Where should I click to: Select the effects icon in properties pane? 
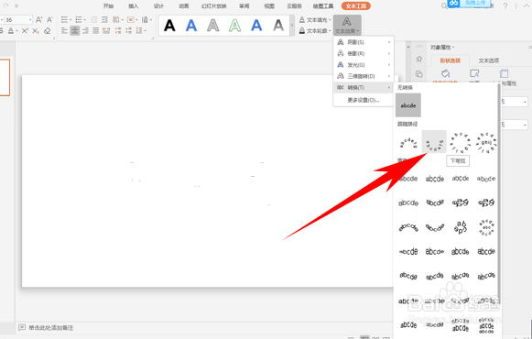point(474,73)
